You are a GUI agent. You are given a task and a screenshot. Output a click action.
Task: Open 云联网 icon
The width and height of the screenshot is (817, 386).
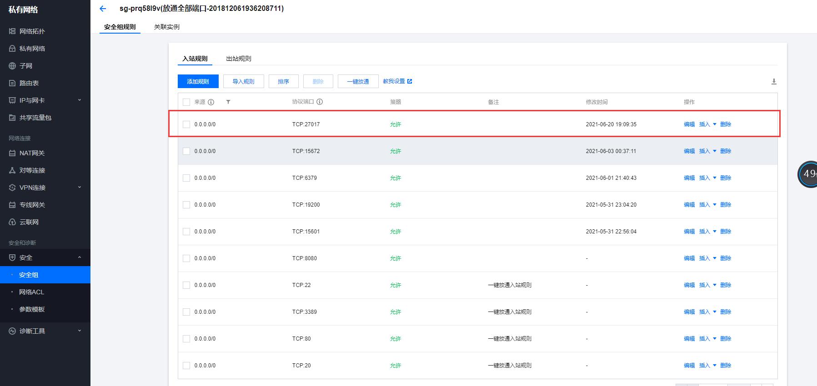point(12,222)
